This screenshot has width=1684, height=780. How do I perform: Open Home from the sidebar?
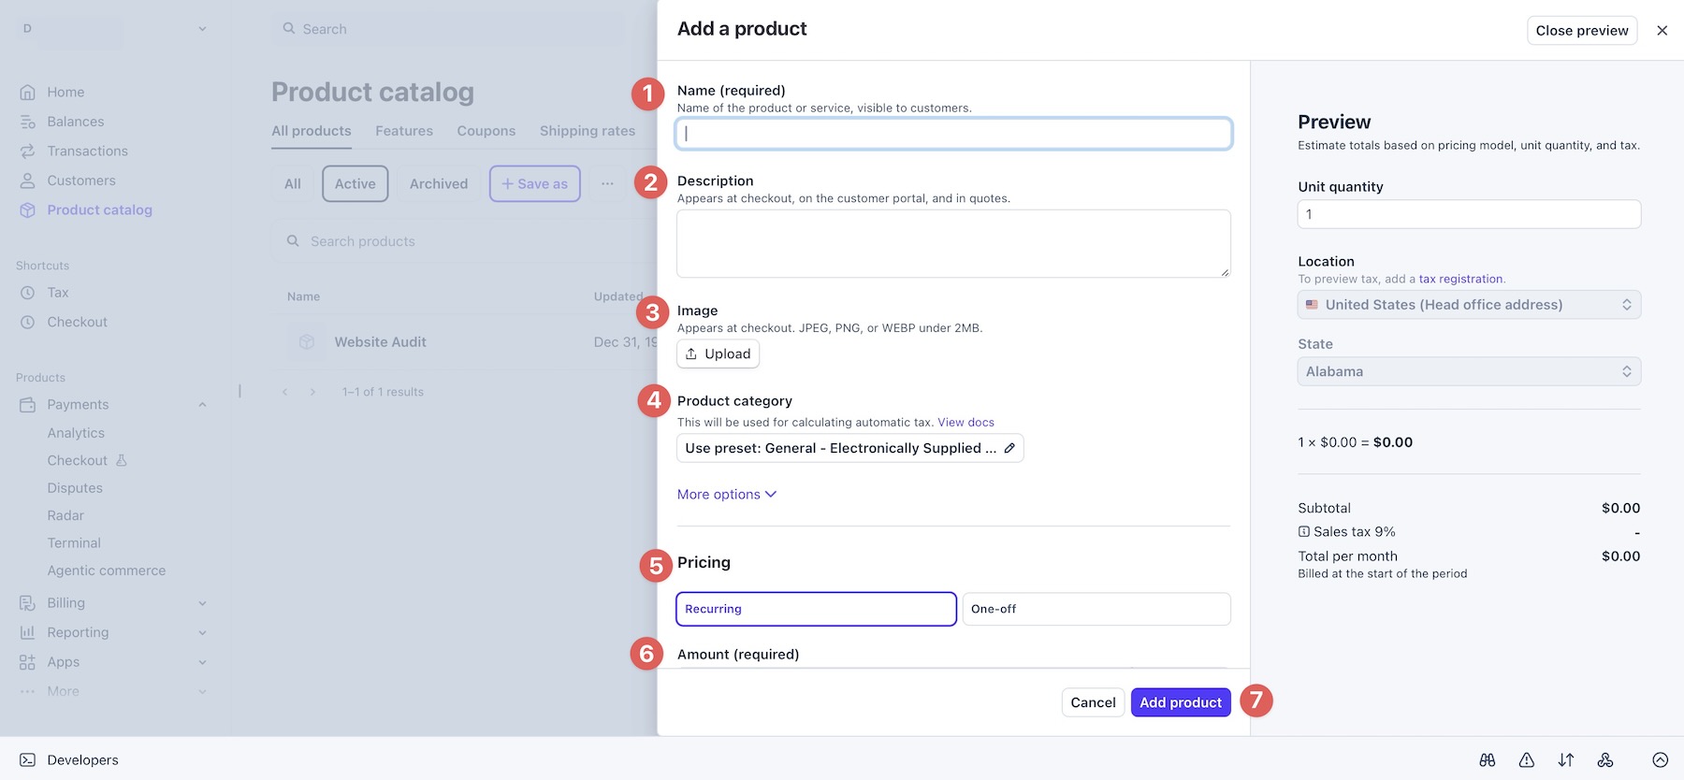tap(65, 92)
